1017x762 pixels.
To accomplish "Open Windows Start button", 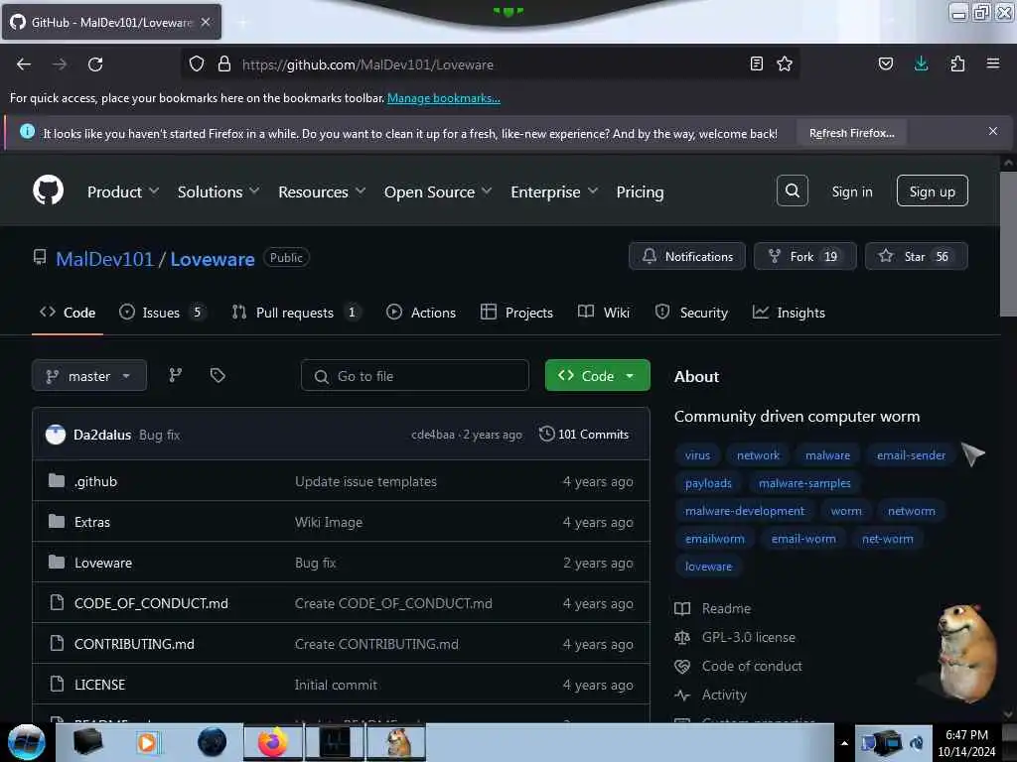I will 27,742.
